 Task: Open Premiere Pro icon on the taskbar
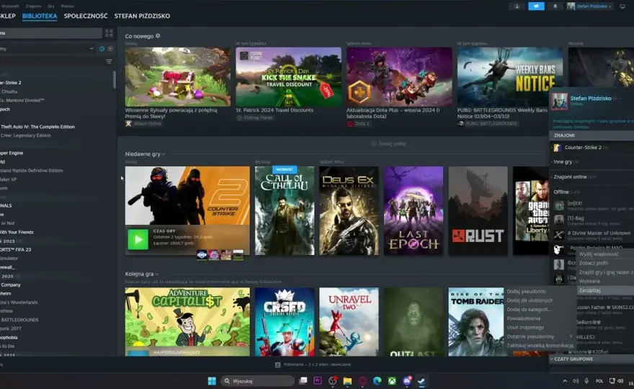coord(318,381)
